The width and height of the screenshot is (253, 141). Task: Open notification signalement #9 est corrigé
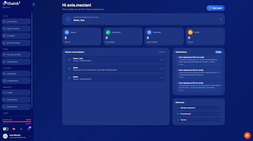[x=199, y=87]
